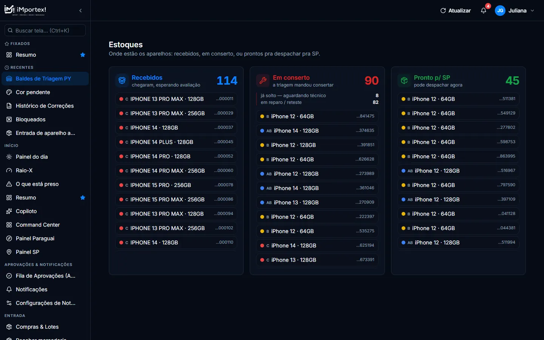
Task: Click the Bloqueados icon in sidebar
Action: pos(9,119)
